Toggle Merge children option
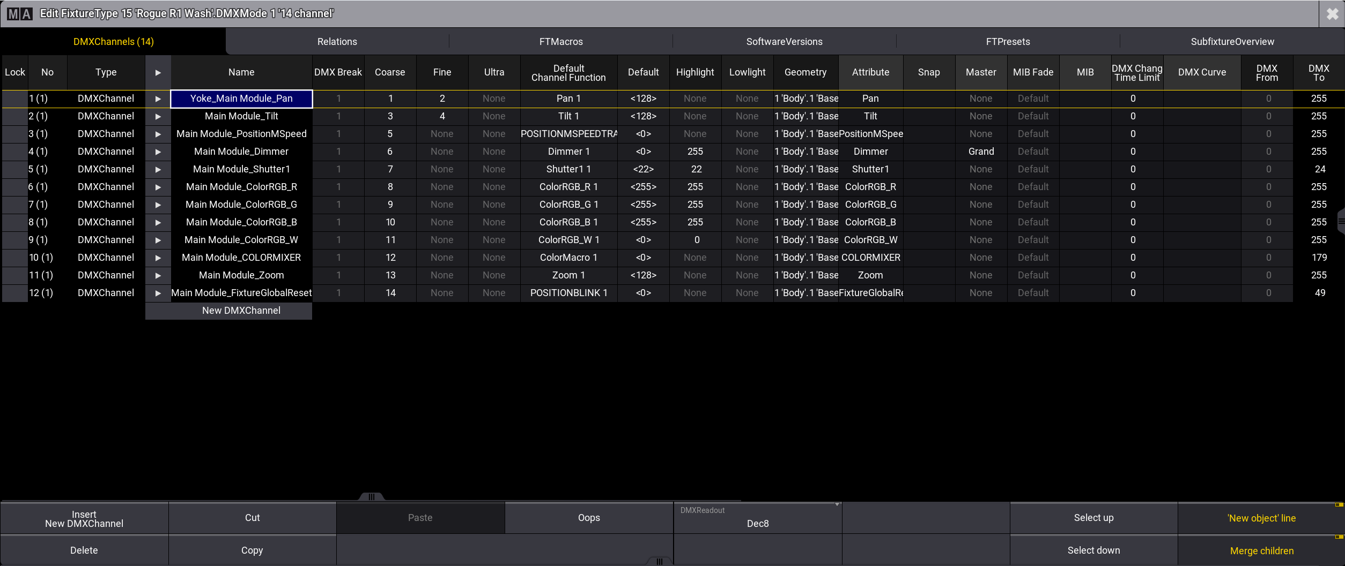This screenshot has height=566, width=1345. click(1261, 551)
